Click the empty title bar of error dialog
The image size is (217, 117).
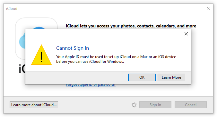104,34
